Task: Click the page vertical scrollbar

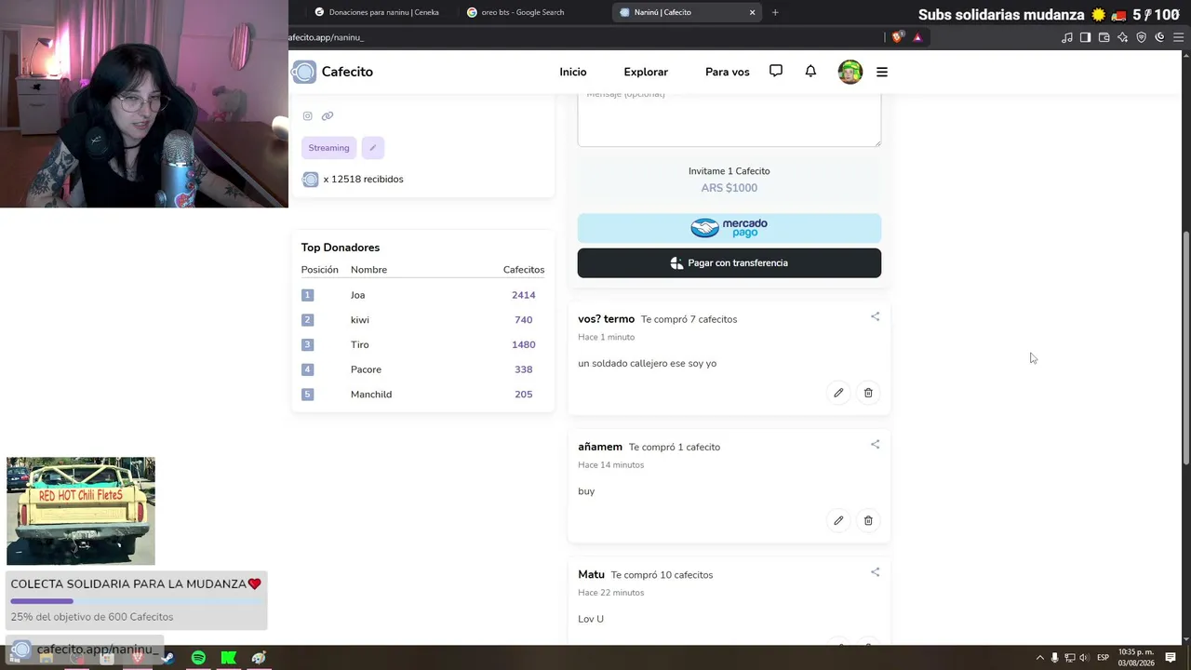Action: click(1185, 349)
